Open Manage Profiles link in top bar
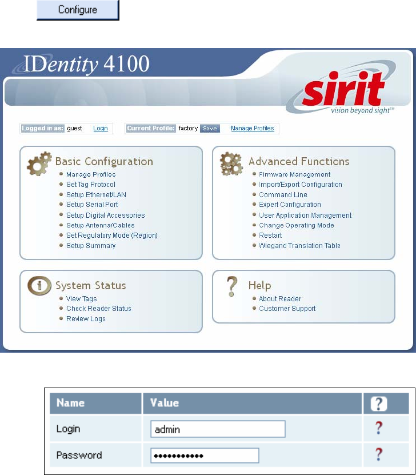This screenshot has height=475, width=416. [x=252, y=128]
